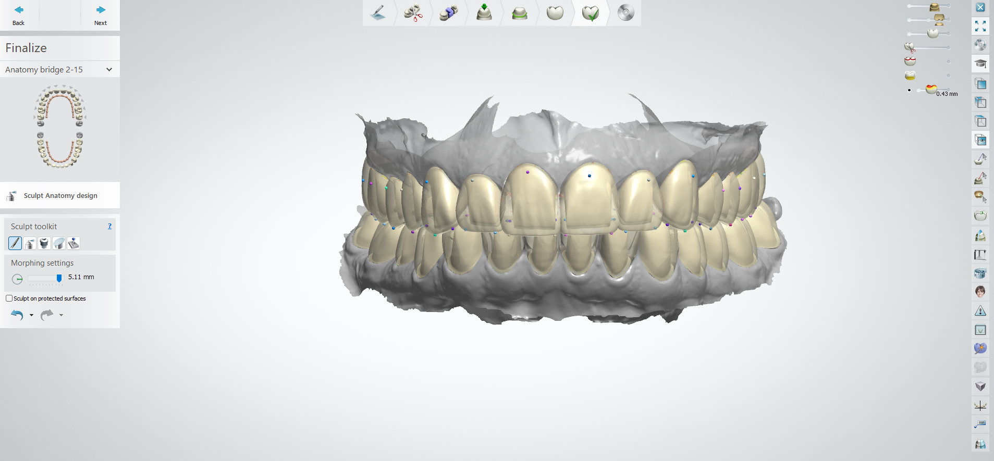The image size is (994, 461).
Task: Click the fullscreen arrows icon
Action: pos(980,26)
